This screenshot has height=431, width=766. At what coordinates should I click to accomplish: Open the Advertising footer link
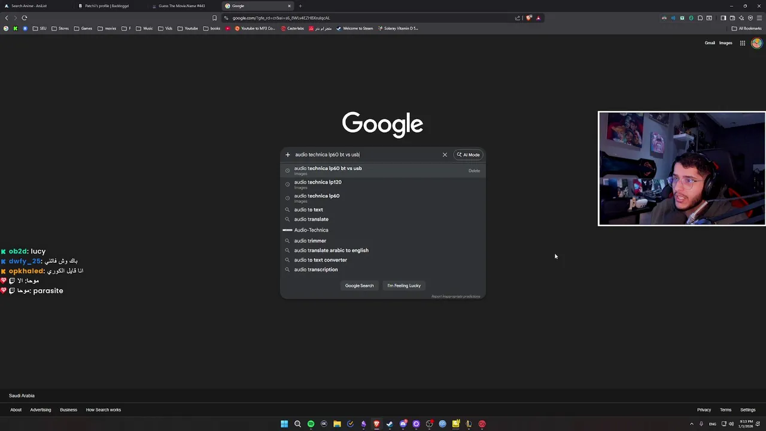tap(41, 410)
